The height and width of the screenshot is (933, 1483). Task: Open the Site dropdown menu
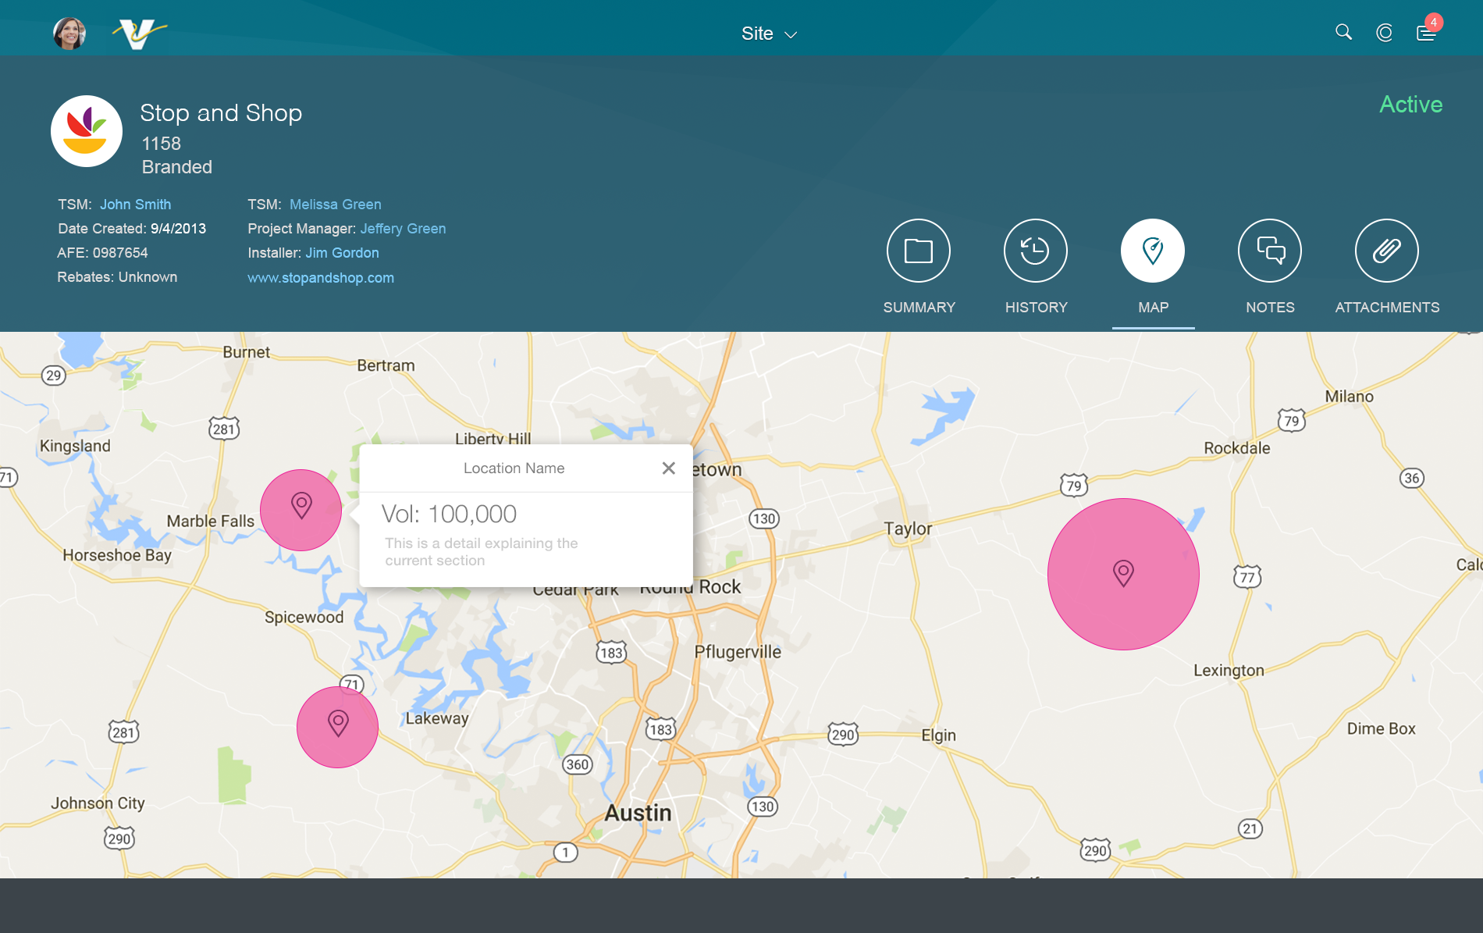tap(769, 34)
